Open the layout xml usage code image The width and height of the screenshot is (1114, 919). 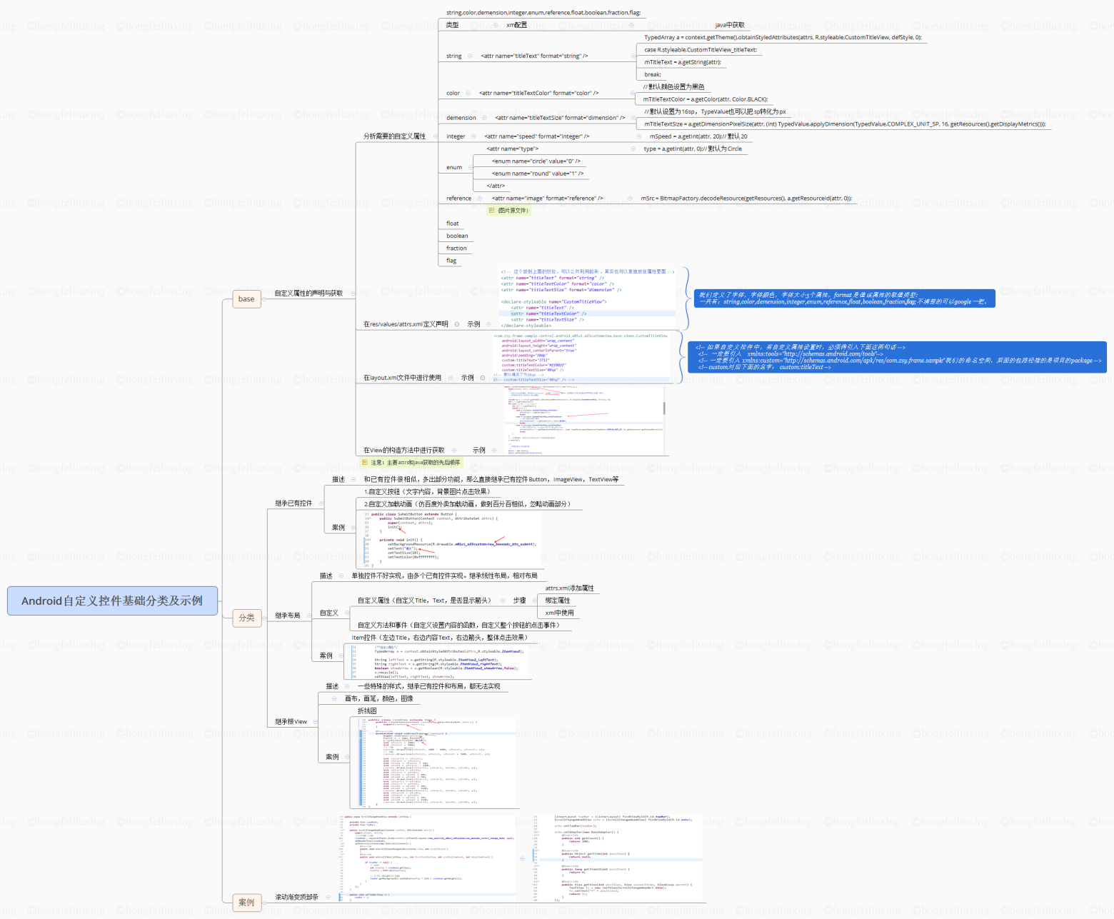pyautogui.click(x=581, y=358)
